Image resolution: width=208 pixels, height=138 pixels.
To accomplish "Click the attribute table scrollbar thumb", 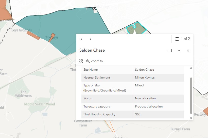I will [x=191, y=96].
